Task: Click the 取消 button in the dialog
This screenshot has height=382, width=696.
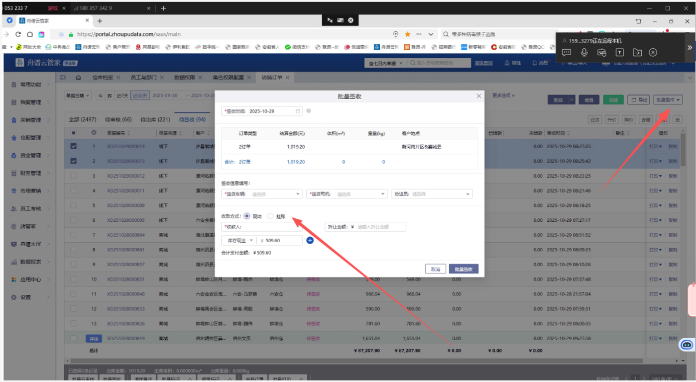Action: pyautogui.click(x=435, y=269)
